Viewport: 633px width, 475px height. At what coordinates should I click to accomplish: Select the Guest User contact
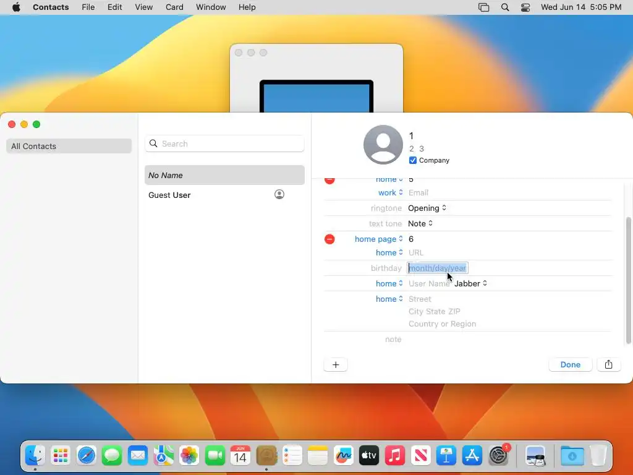coord(224,195)
